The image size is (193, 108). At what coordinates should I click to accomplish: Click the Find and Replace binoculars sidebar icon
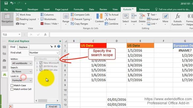(5, 74)
